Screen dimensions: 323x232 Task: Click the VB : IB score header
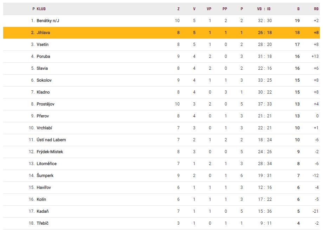pyautogui.click(x=264, y=9)
